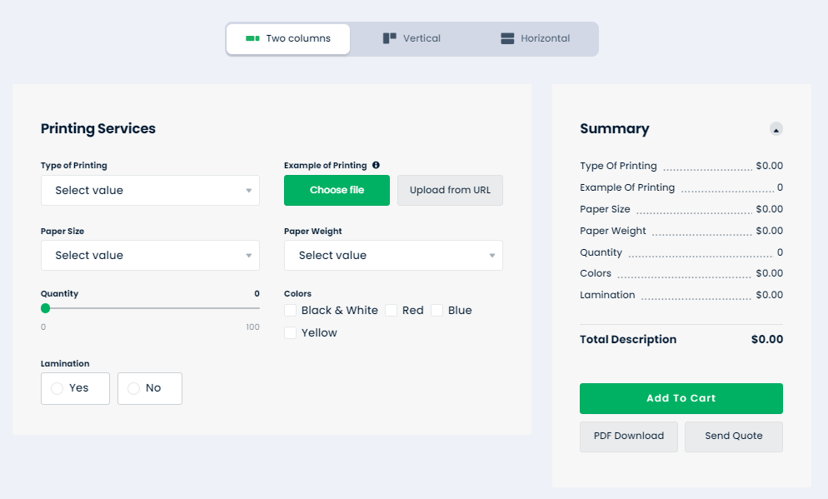Viewport: 828px width, 499px height.
Task: Select No for Lamination
Action: pos(134,388)
